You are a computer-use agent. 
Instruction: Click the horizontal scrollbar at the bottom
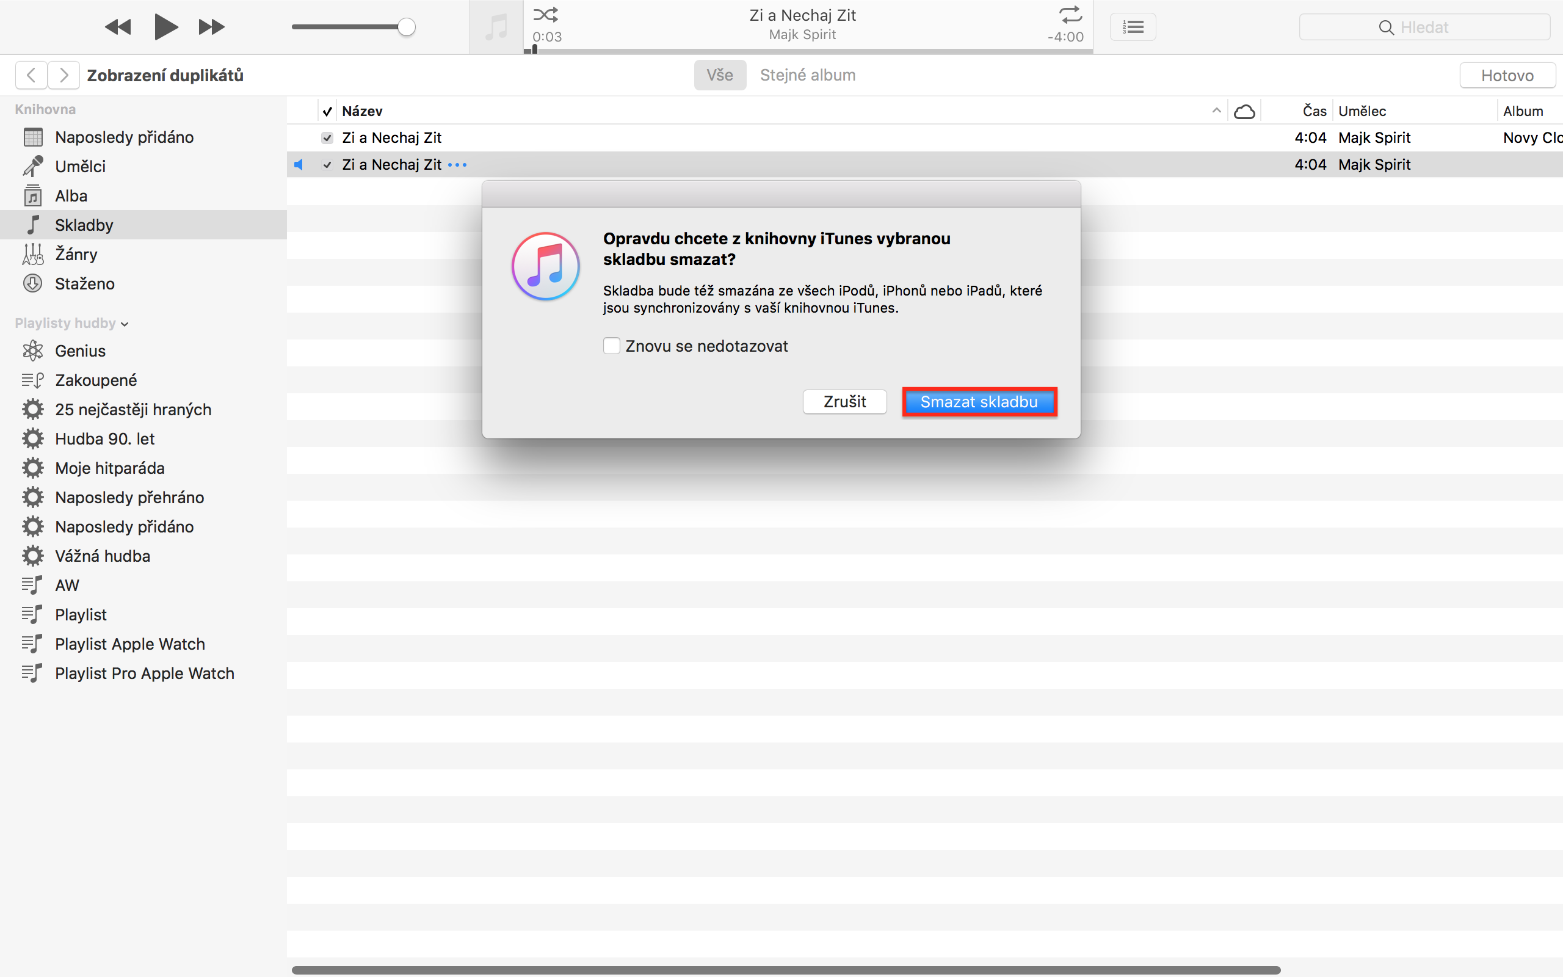[x=786, y=970]
